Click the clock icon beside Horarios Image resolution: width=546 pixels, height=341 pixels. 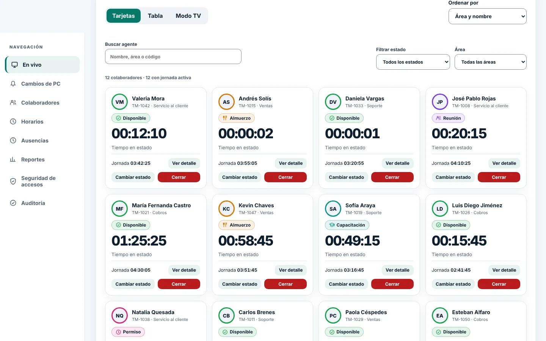pyautogui.click(x=13, y=122)
